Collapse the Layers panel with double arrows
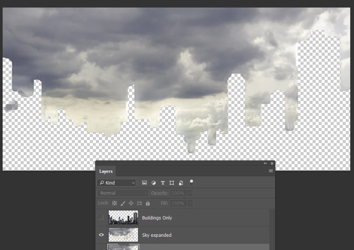Screen dimensions: 354x250 tap(265, 163)
